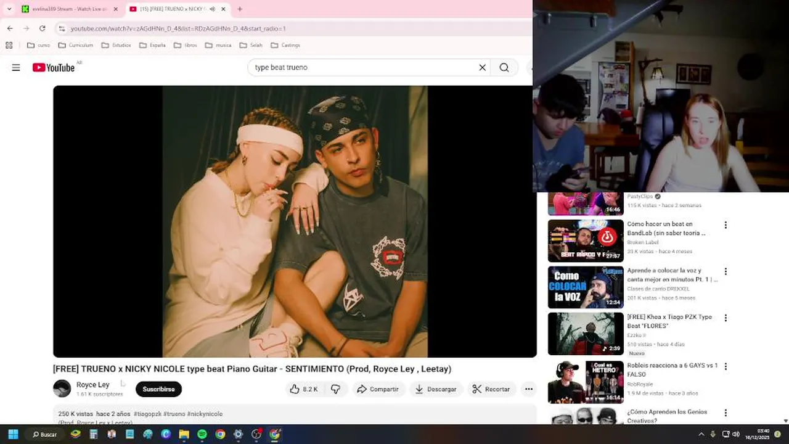Screen dimensions: 789x444
Task: Open the 'curso' bookmark folder
Action: pyautogui.click(x=38, y=45)
